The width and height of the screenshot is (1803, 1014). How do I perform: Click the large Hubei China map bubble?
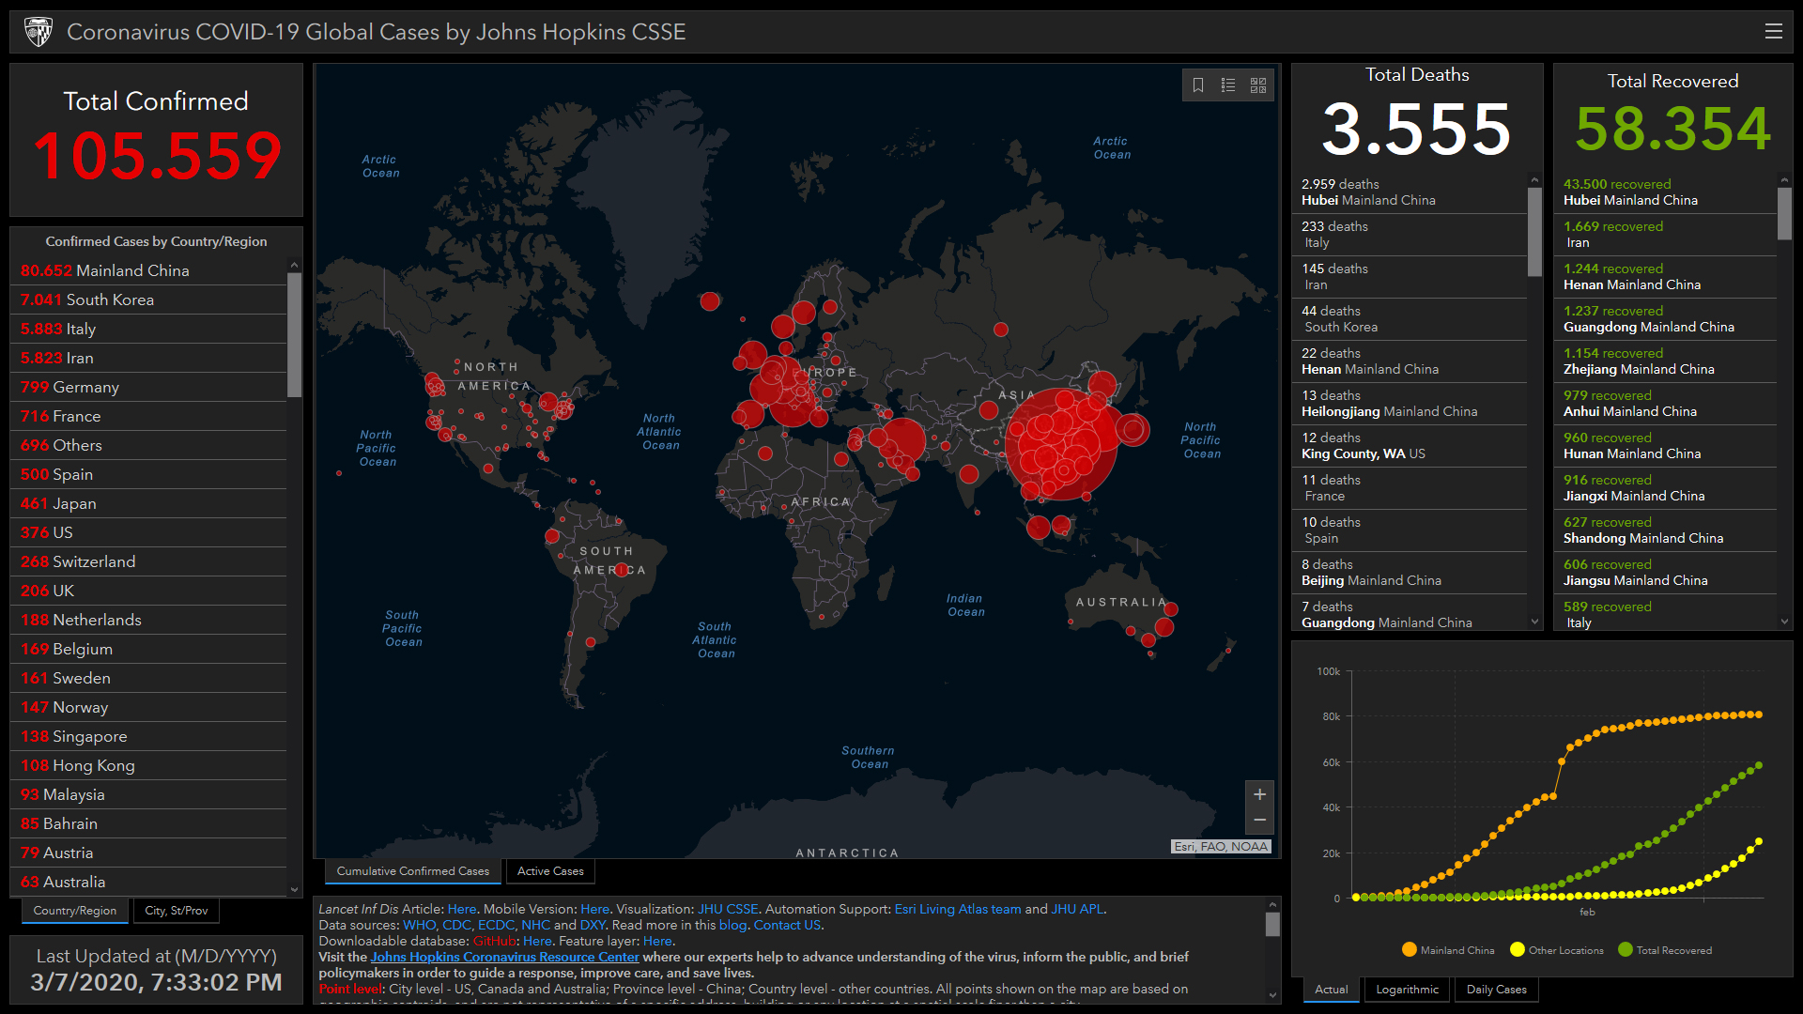(x=1062, y=444)
